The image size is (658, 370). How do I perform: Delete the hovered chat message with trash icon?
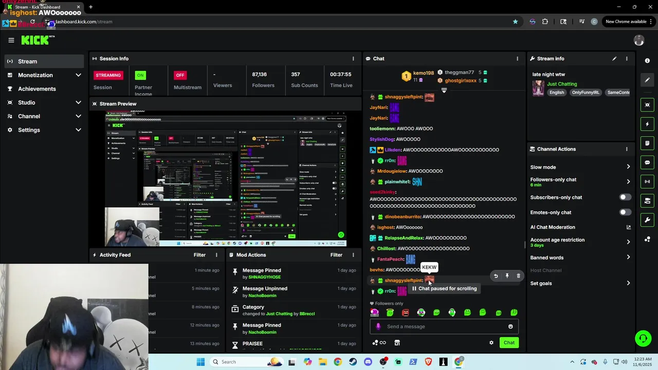(x=518, y=276)
